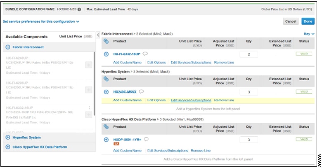Open the HXDP-S001-1YR= product link

[127, 140]
